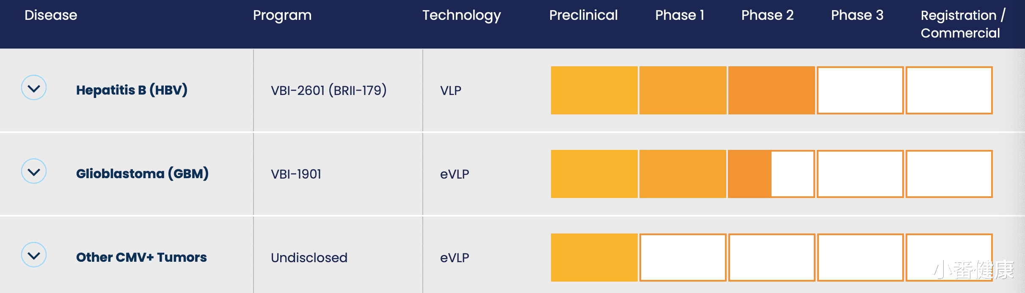Select the VBI-1901 program text
The image size is (1025, 293).
(x=296, y=174)
